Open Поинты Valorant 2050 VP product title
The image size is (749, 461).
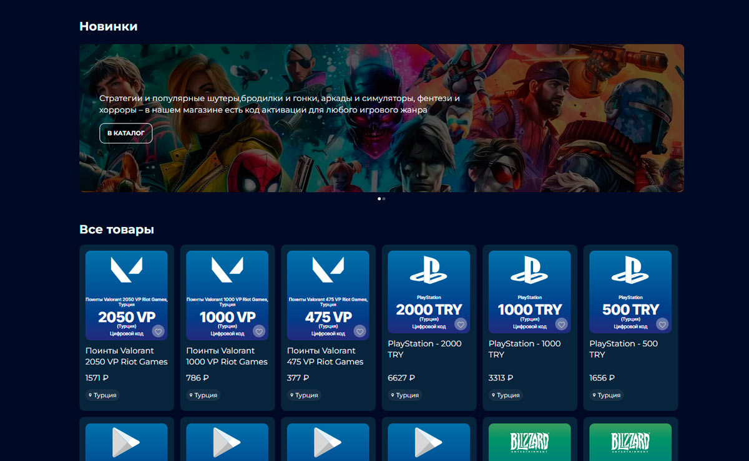126,356
